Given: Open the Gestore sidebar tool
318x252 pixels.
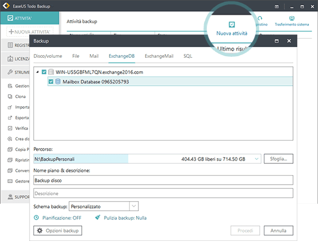Looking at the screenshot, I should [18, 181].
